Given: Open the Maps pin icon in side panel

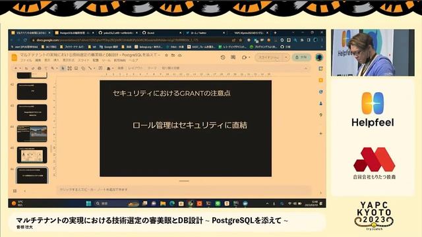Looking at the screenshot, I should tap(320, 115).
